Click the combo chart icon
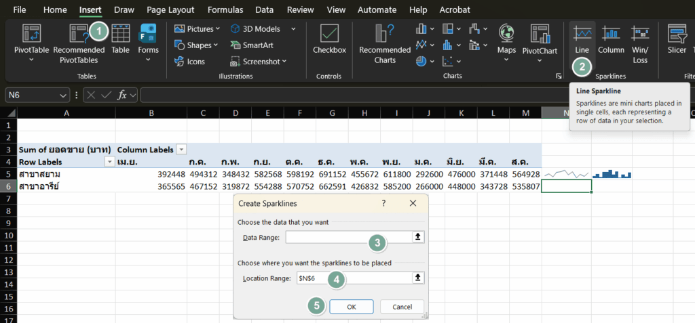Screen dimensions: 695x323 click(474, 45)
